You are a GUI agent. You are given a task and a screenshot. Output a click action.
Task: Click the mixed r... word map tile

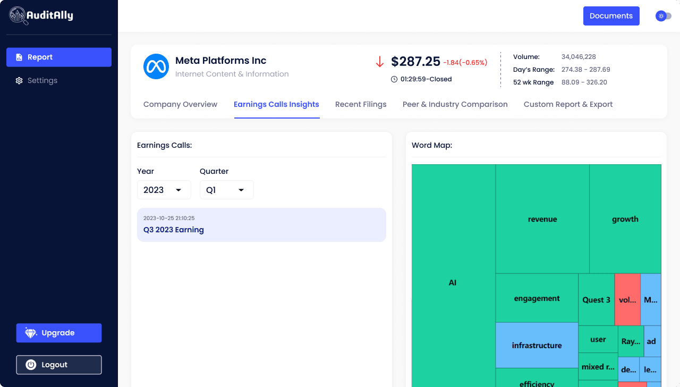click(x=598, y=367)
